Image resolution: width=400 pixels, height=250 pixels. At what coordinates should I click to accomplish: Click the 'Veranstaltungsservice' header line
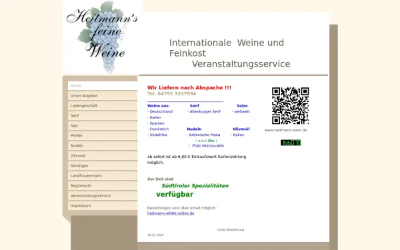tap(241, 64)
